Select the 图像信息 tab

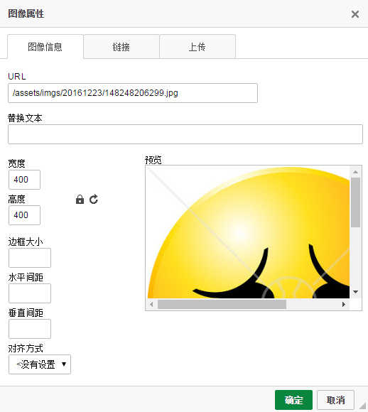[x=45, y=47]
